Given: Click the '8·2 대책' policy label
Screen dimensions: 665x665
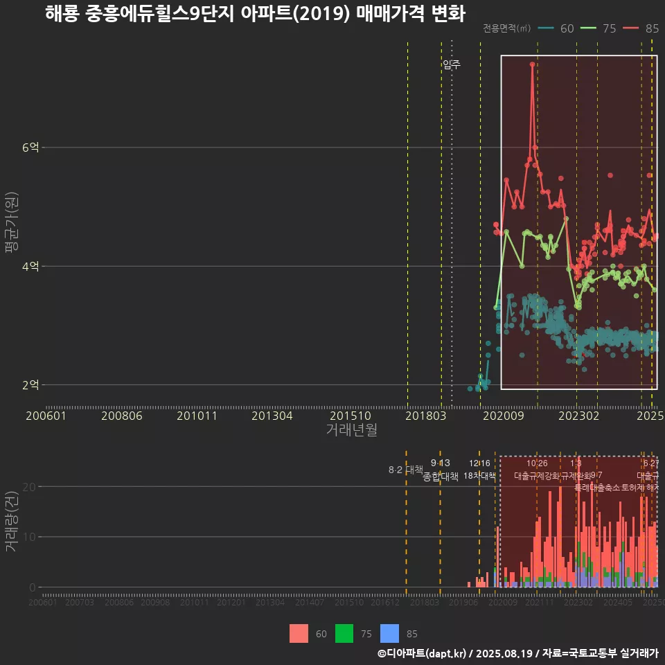Looking at the screenshot, I should pos(406,470).
